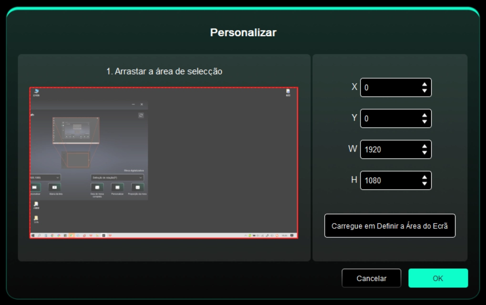
Task: Decrease the W width with down arrow
Action: click(424, 152)
